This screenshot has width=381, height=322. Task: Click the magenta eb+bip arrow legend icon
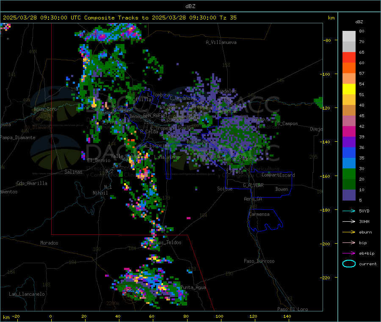click(349, 253)
